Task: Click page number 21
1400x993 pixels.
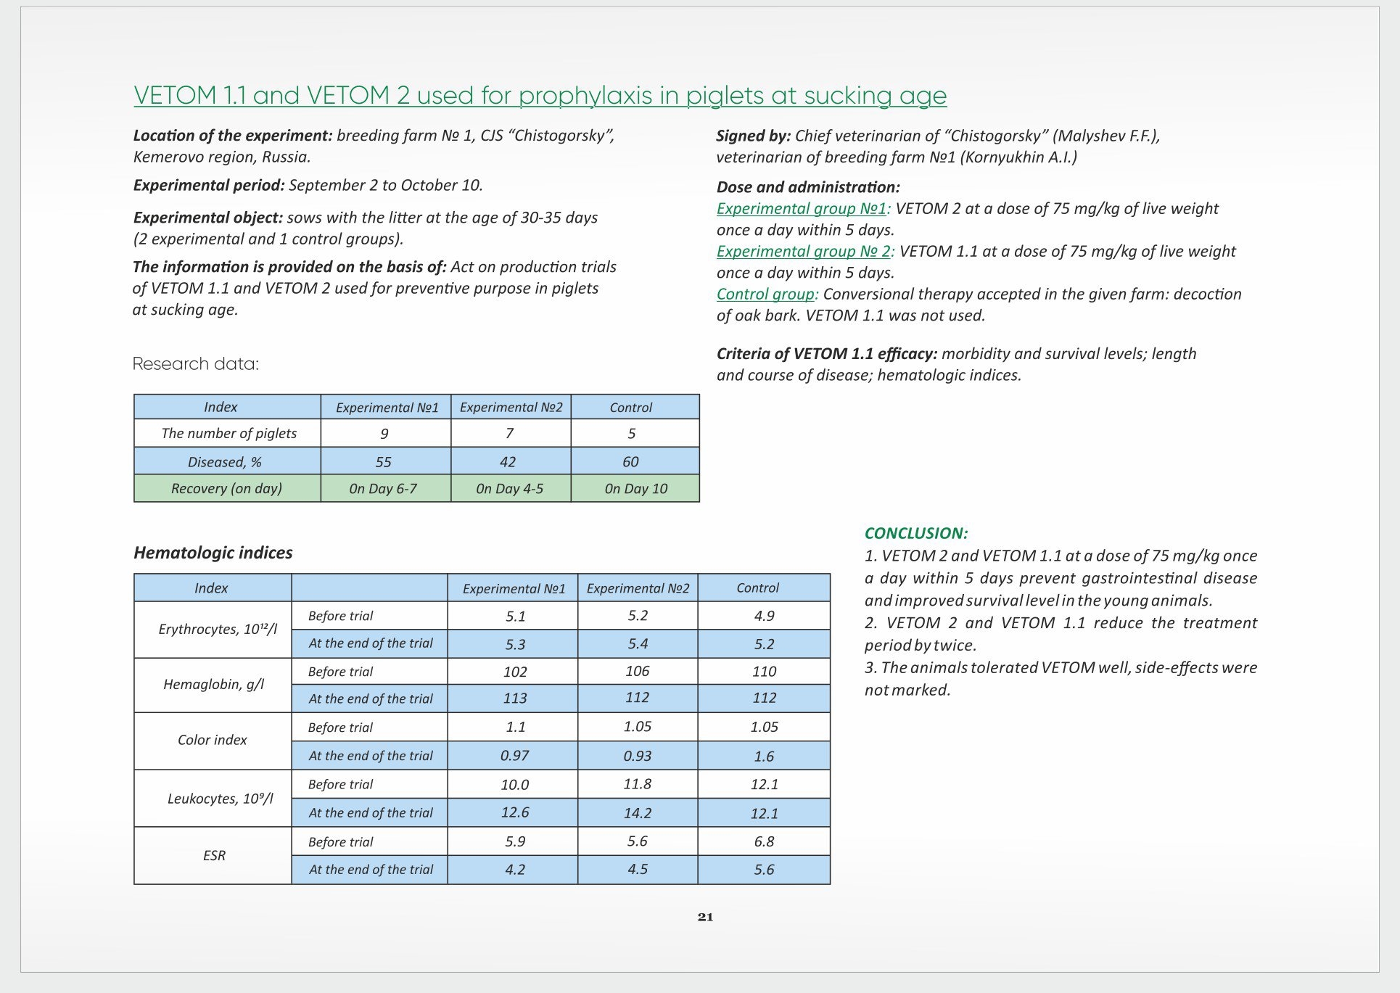Action: 705,917
